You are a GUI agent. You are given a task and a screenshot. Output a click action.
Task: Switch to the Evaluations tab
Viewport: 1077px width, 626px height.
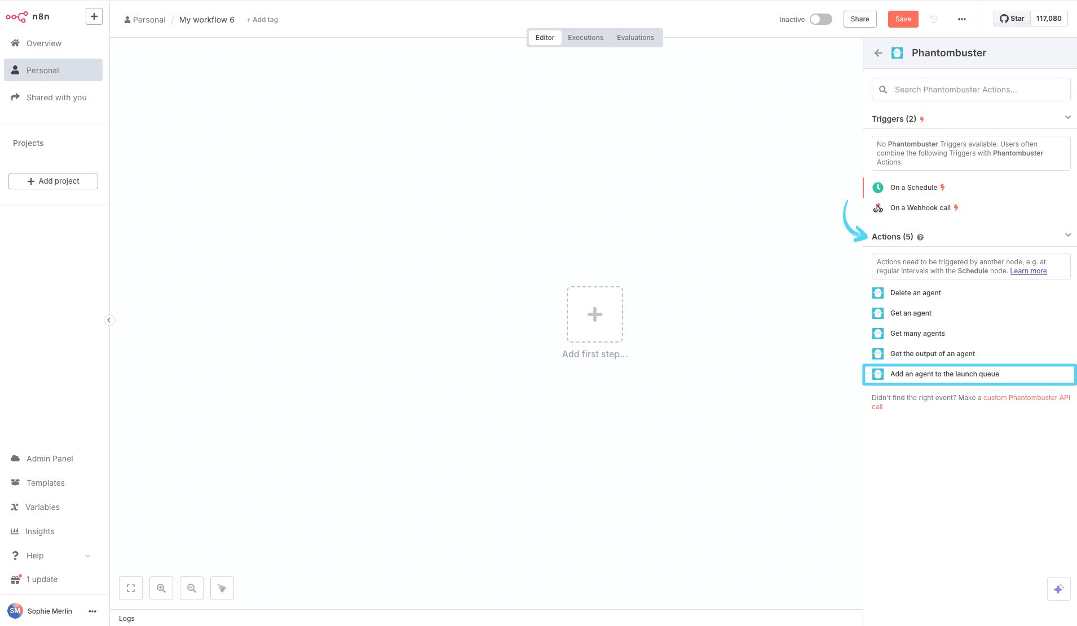tap(635, 38)
